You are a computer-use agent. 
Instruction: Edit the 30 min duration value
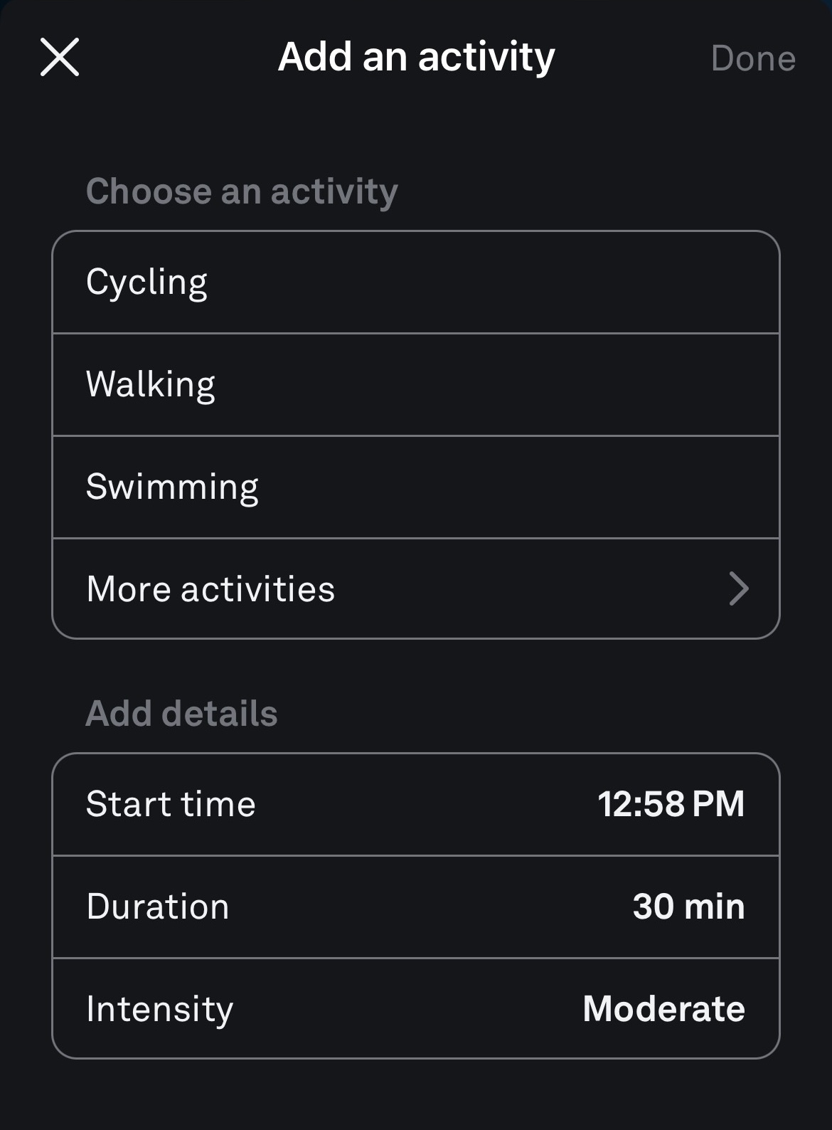pos(688,907)
